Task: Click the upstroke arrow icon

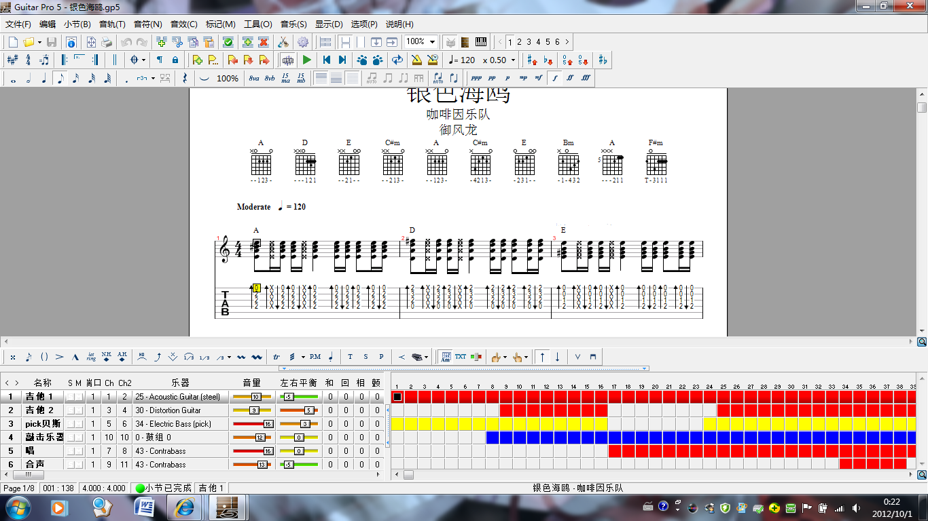Action: (x=542, y=357)
